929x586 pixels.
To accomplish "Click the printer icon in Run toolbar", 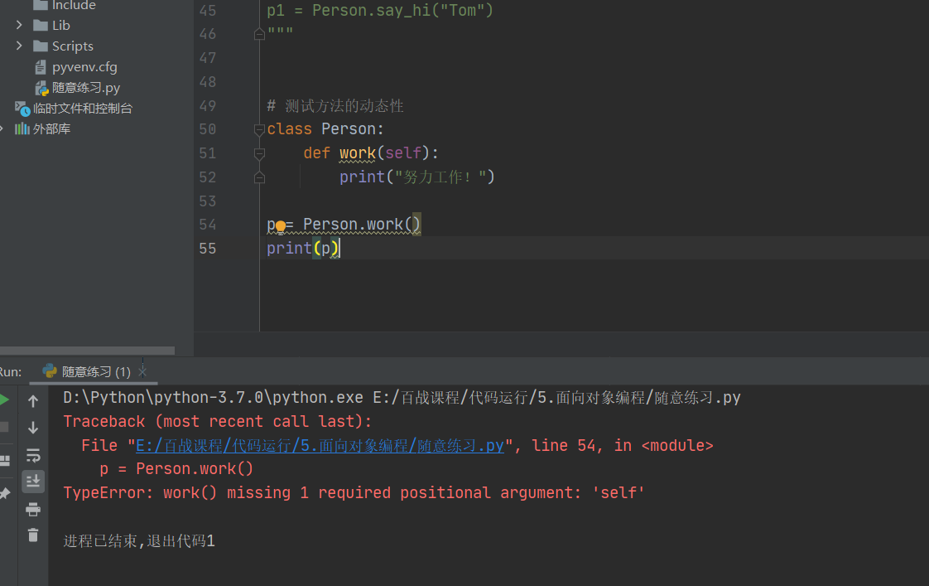I will (x=33, y=509).
